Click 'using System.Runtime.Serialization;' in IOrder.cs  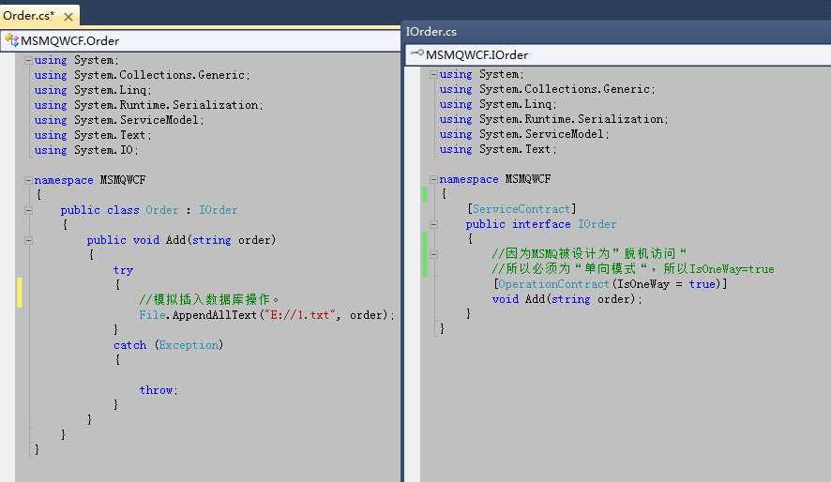coord(553,120)
